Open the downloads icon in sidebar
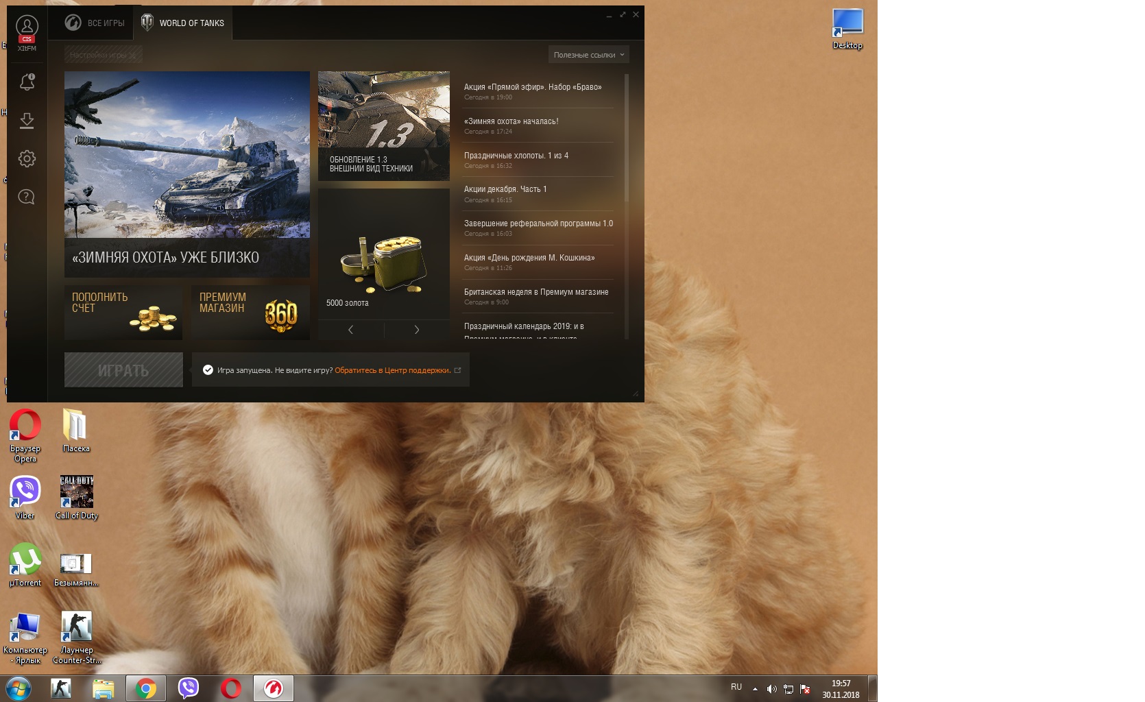This screenshot has height=702, width=1145. click(27, 121)
